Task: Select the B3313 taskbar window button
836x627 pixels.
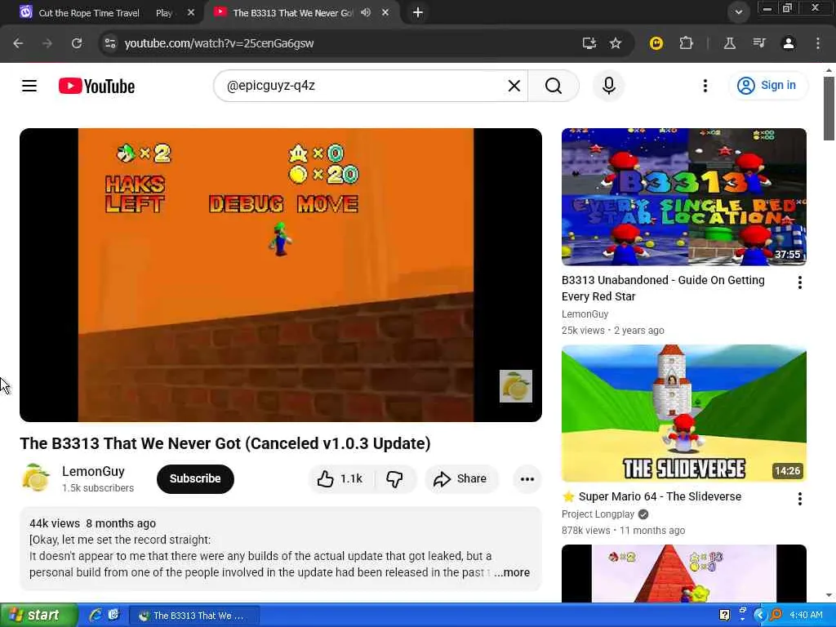Action: pos(194,616)
